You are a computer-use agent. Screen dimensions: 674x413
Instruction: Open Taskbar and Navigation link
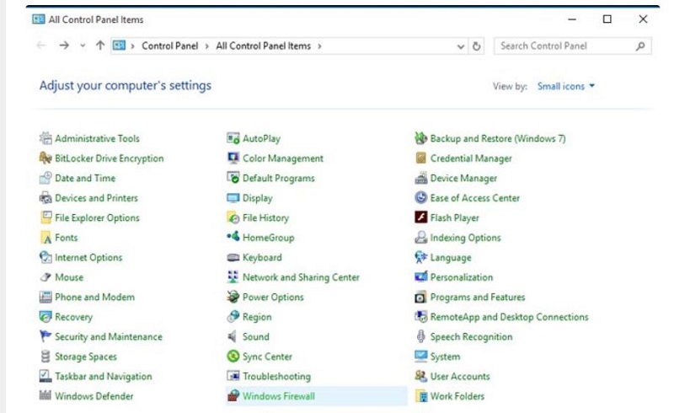point(103,376)
